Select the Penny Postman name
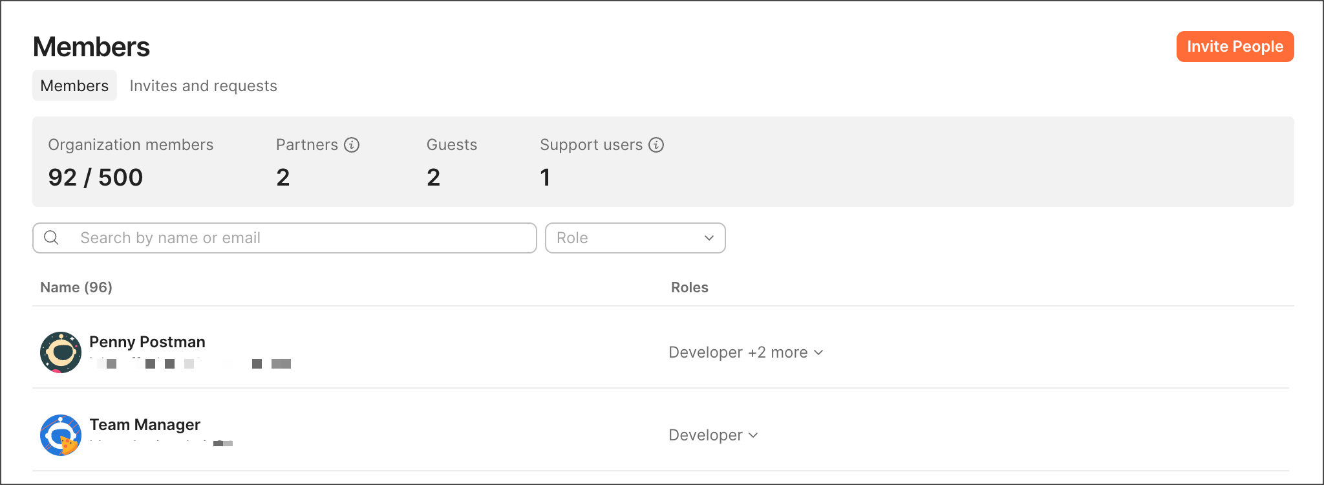Image resolution: width=1324 pixels, height=485 pixels. coord(147,342)
